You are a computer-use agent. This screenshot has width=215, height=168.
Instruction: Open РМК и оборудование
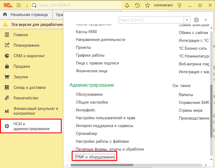click(x=95, y=157)
